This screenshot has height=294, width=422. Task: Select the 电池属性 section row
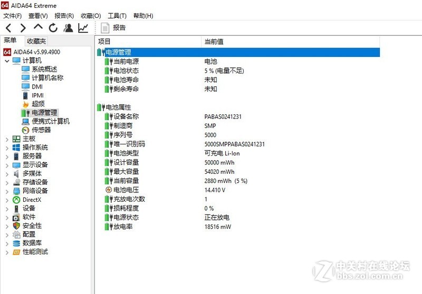[x=238, y=107]
